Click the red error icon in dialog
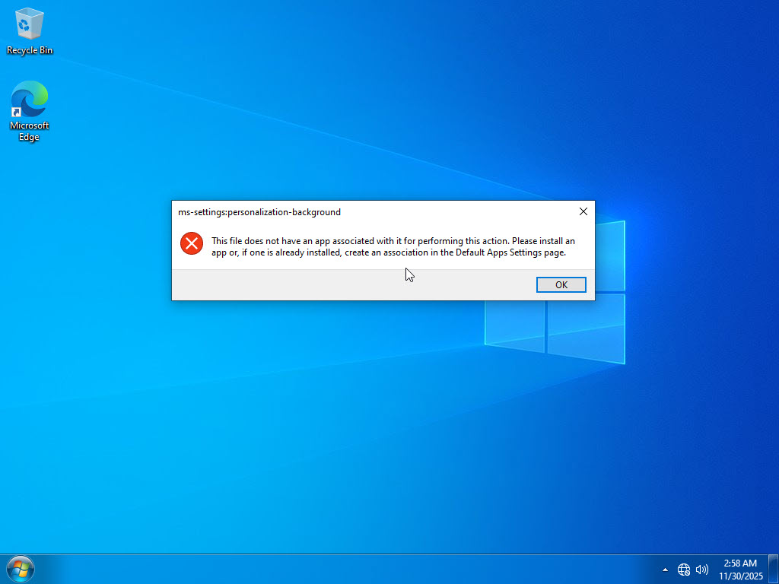This screenshot has height=584, width=779. (x=191, y=243)
